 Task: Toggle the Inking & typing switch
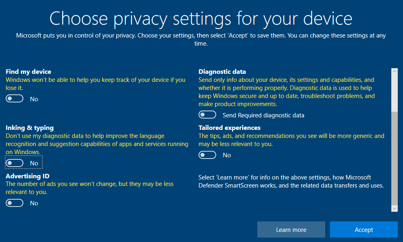pos(15,163)
